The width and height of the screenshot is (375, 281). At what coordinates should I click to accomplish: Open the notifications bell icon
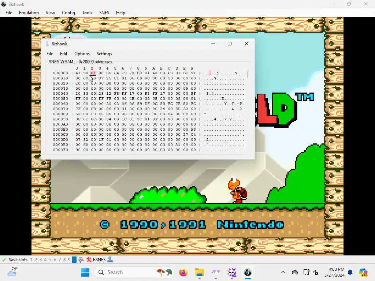(x=350, y=272)
